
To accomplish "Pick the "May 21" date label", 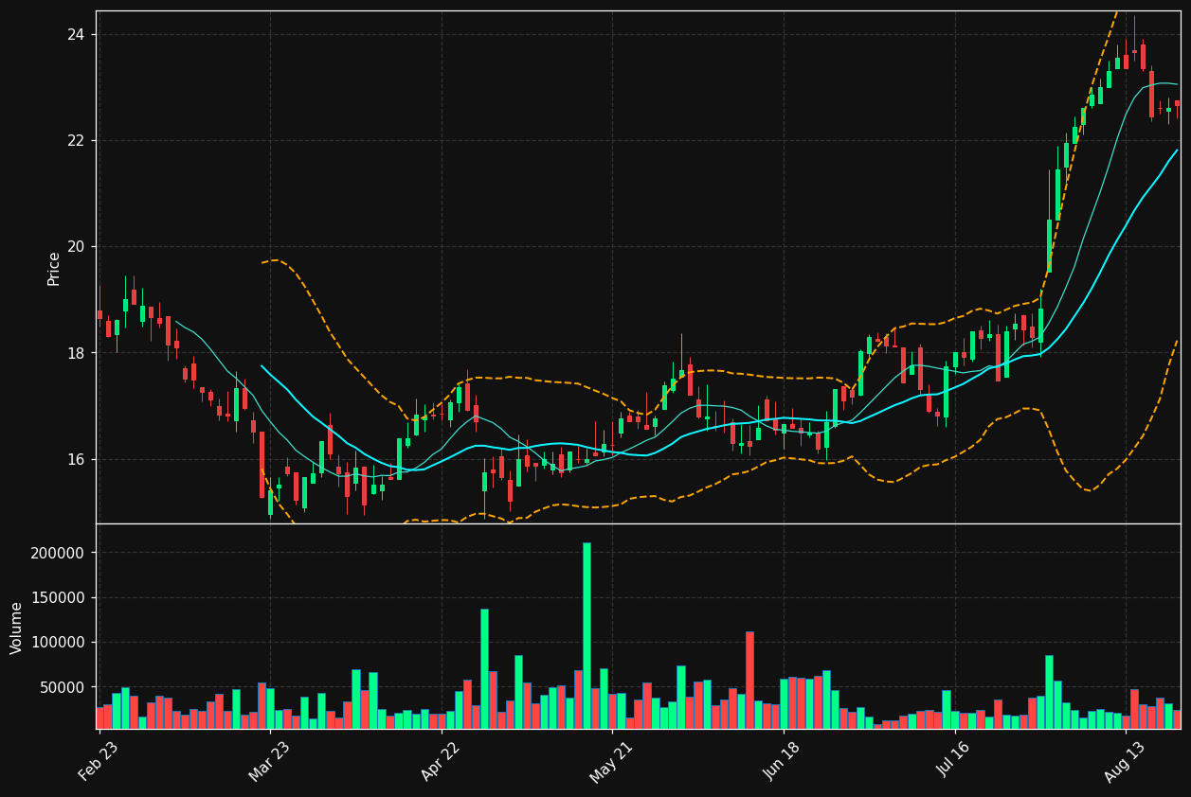I will 611,761.
